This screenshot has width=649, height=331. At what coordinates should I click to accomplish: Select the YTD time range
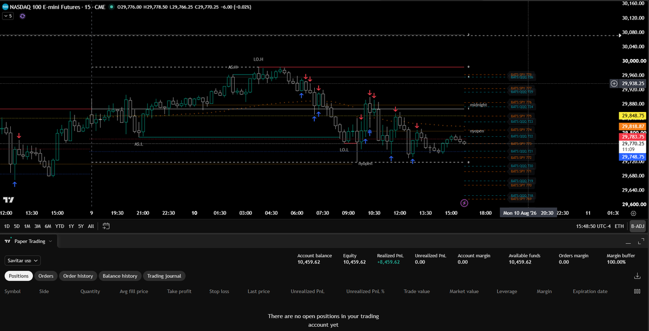click(x=59, y=226)
